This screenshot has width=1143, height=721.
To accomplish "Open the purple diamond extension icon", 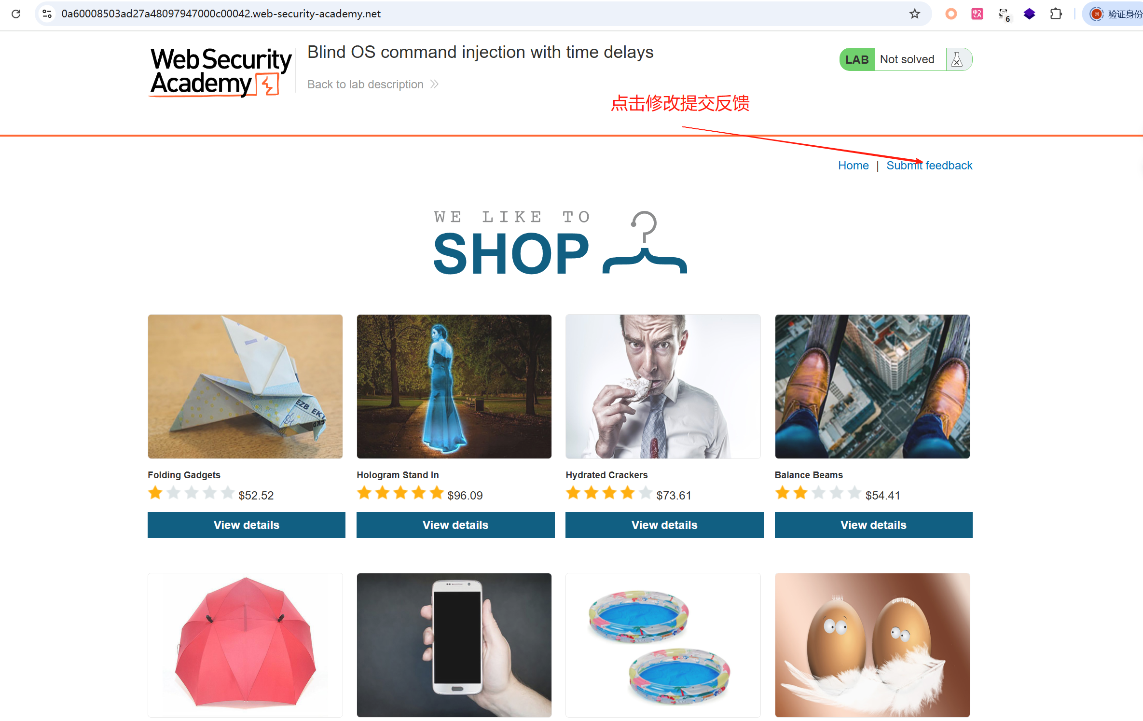I will click(1029, 14).
